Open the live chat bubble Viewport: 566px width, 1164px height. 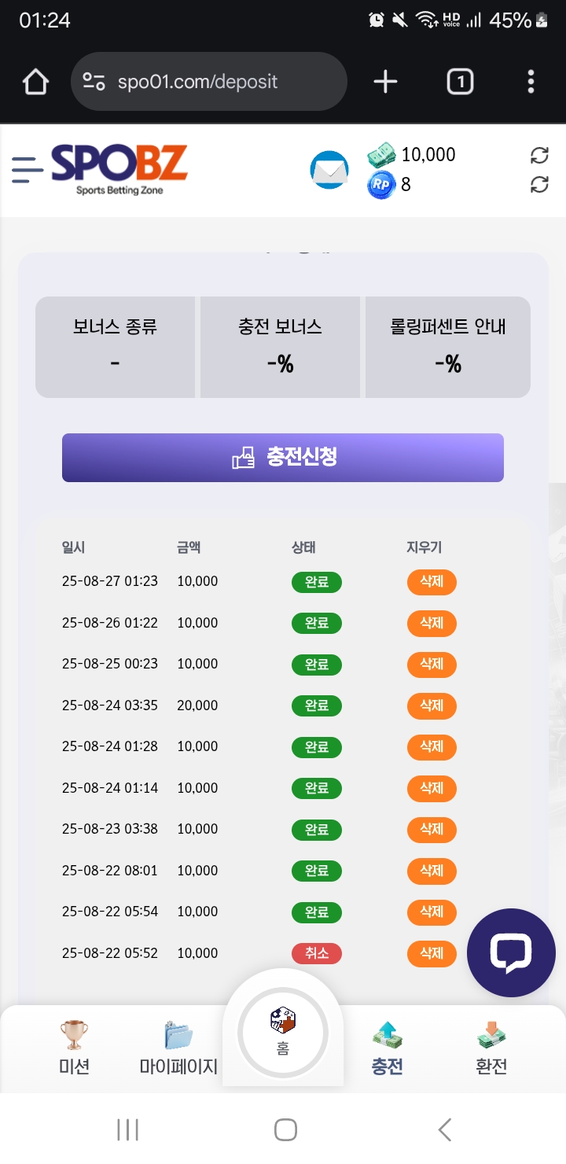[x=511, y=952]
